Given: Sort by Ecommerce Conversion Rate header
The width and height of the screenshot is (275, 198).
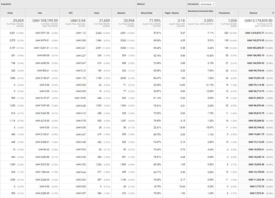Looking at the screenshot, I should tap(200, 11).
